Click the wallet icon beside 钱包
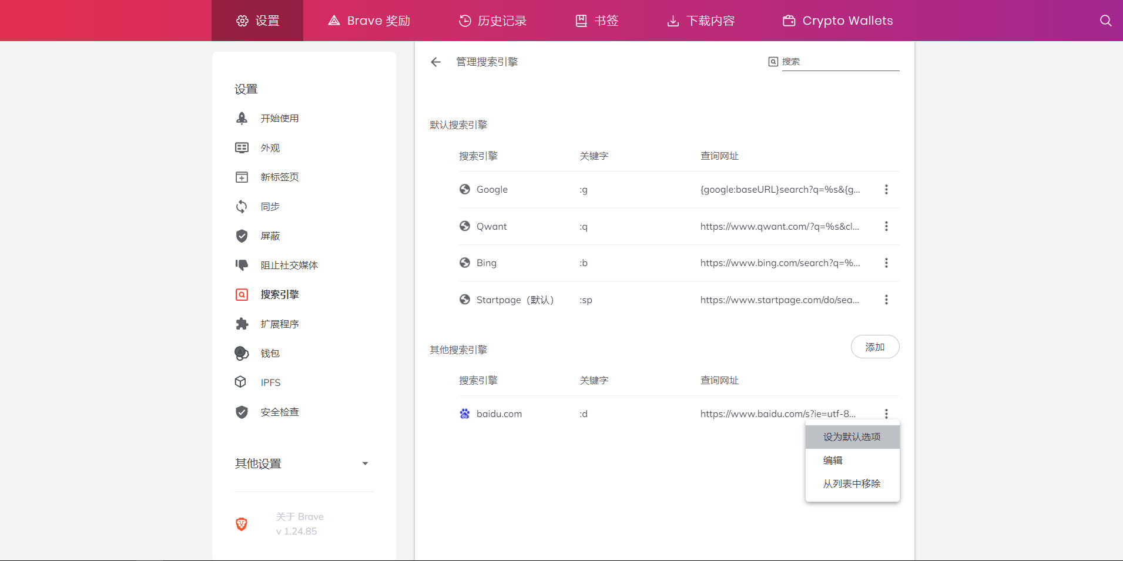 tap(242, 353)
